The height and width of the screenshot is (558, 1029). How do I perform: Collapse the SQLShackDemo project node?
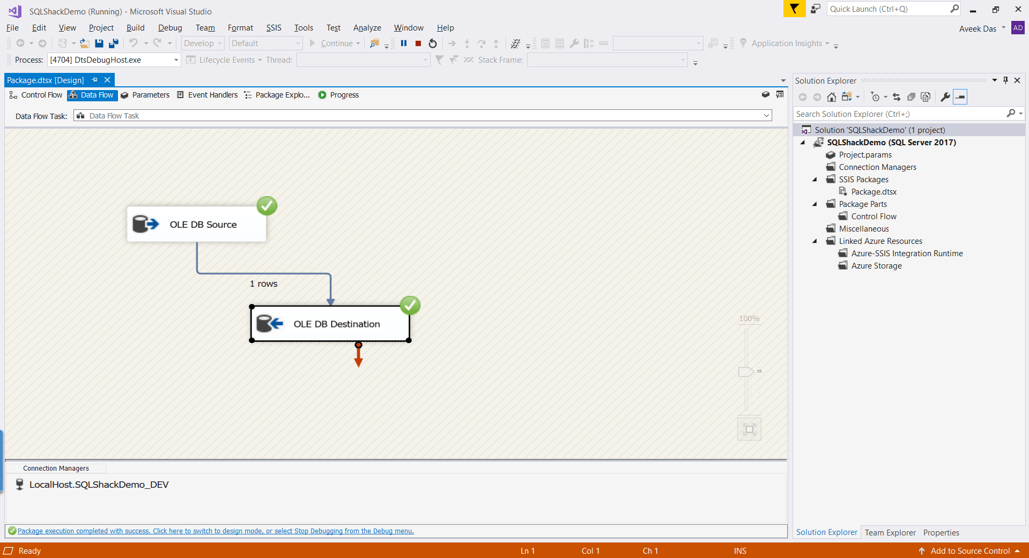click(803, 143)
